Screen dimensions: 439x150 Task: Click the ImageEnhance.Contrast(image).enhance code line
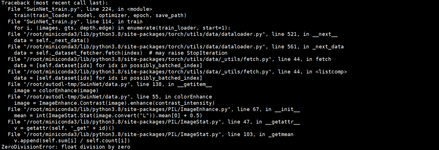coord(114,103)
